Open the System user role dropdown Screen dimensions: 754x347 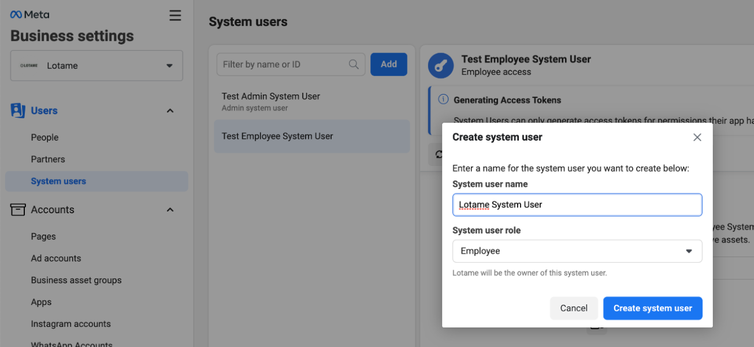click(577, 251)
